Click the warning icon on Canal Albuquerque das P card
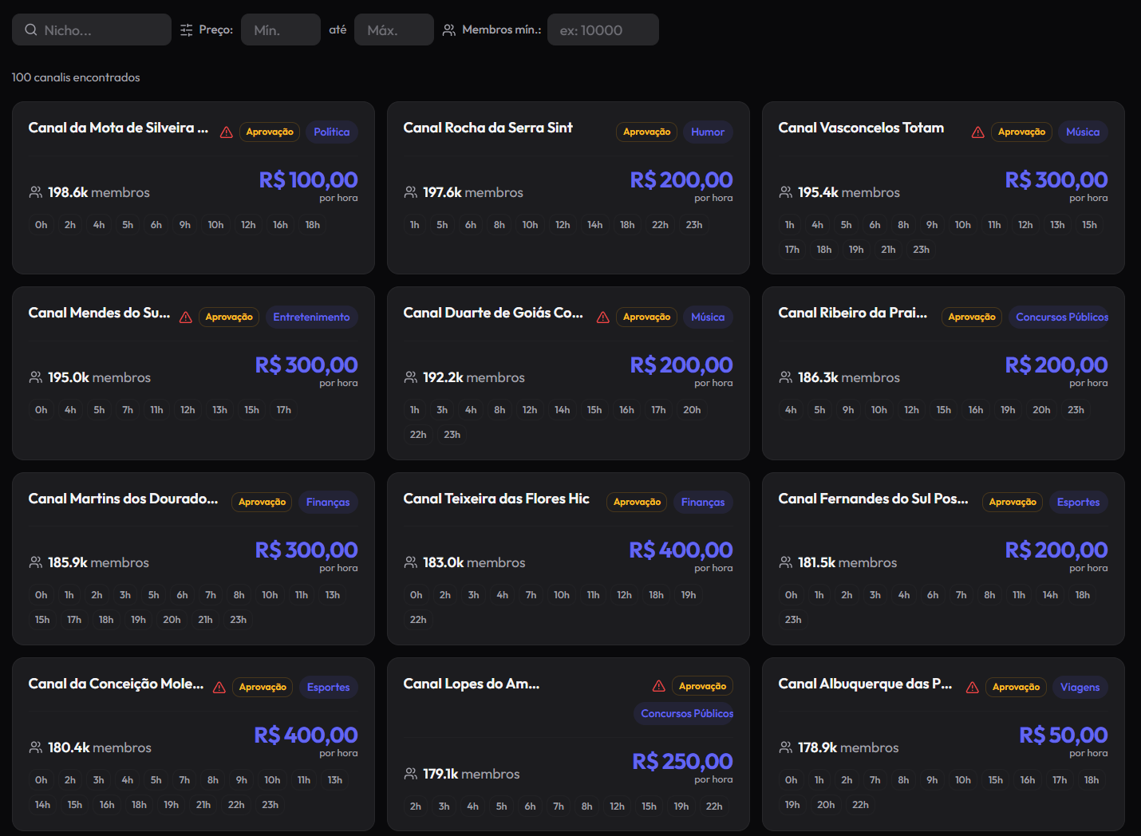The width and height of the screenshot is (1141, 836). point(973,688)
